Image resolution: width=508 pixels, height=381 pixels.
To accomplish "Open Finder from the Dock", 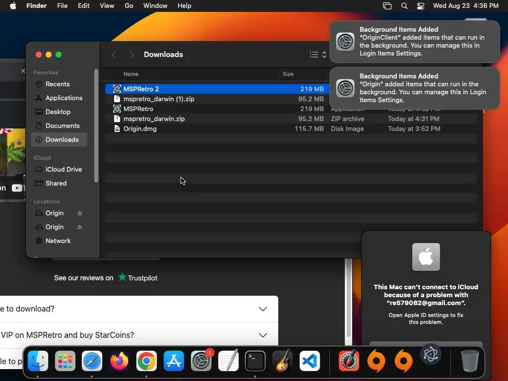I will click(38, 361).
